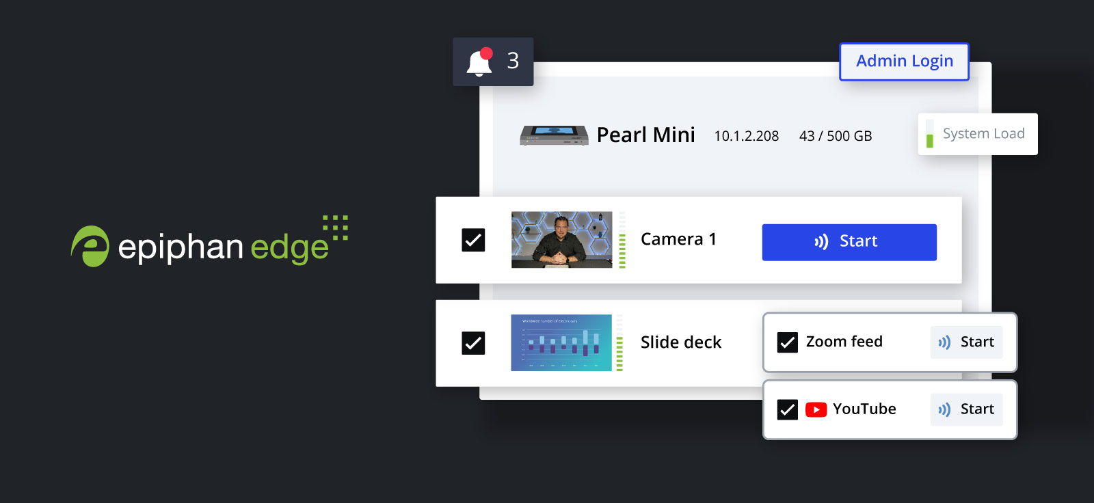Click streaming wave icon beside YouTube Start

coord(944,409)
